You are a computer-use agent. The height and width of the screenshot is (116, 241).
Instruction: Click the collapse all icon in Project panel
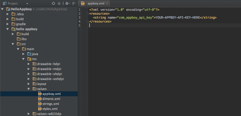pyautogui.click(x=59, y=3)
